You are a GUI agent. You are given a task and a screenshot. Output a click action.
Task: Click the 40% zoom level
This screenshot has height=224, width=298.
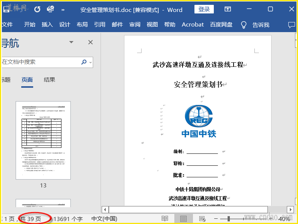point(284,219)
